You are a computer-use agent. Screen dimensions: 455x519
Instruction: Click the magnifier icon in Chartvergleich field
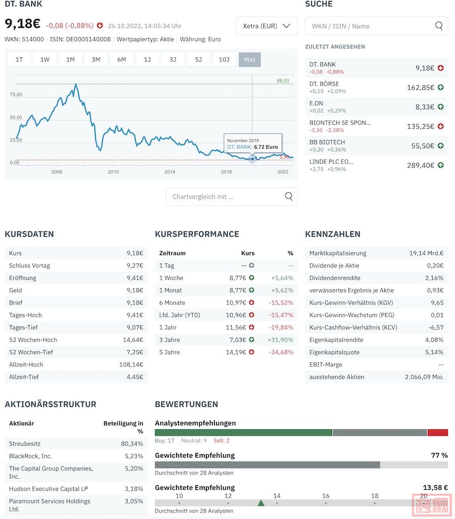coord(289,197)
